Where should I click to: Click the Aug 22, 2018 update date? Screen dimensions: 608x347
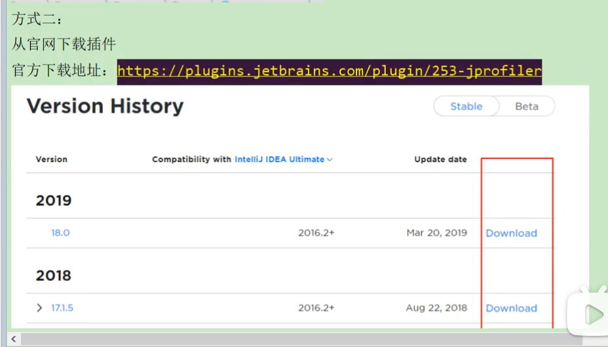coord(436,308)
